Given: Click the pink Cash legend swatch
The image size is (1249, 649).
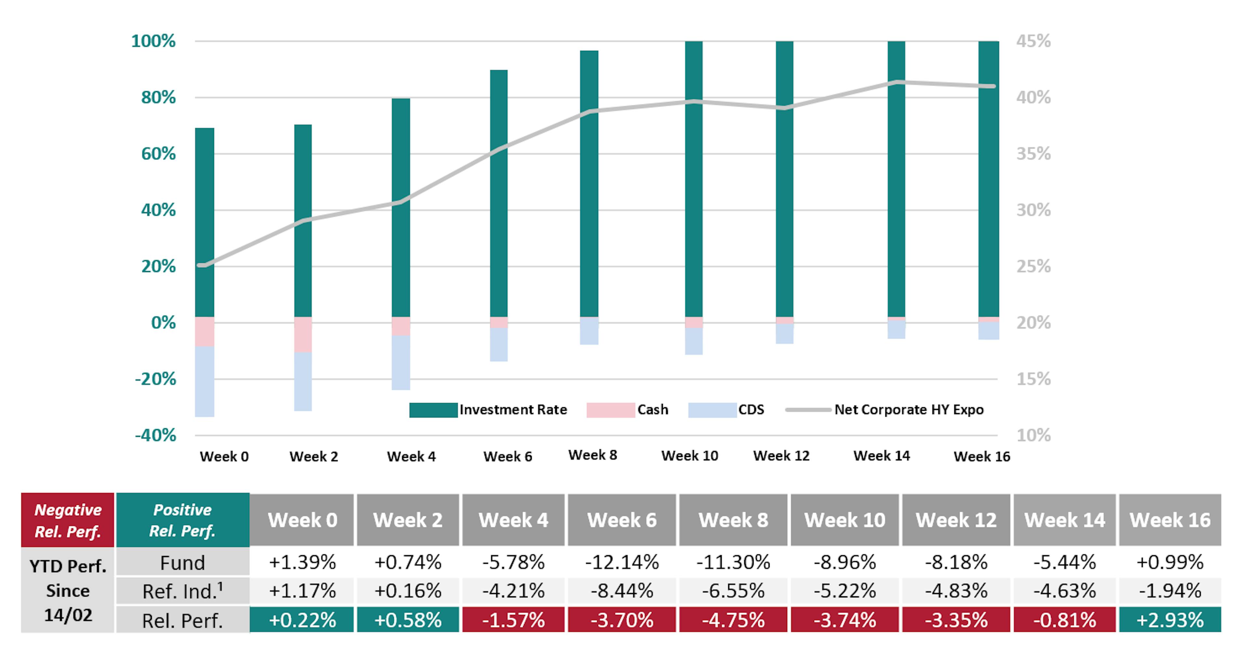Looking at the screenshot, I should pos(610,410).
